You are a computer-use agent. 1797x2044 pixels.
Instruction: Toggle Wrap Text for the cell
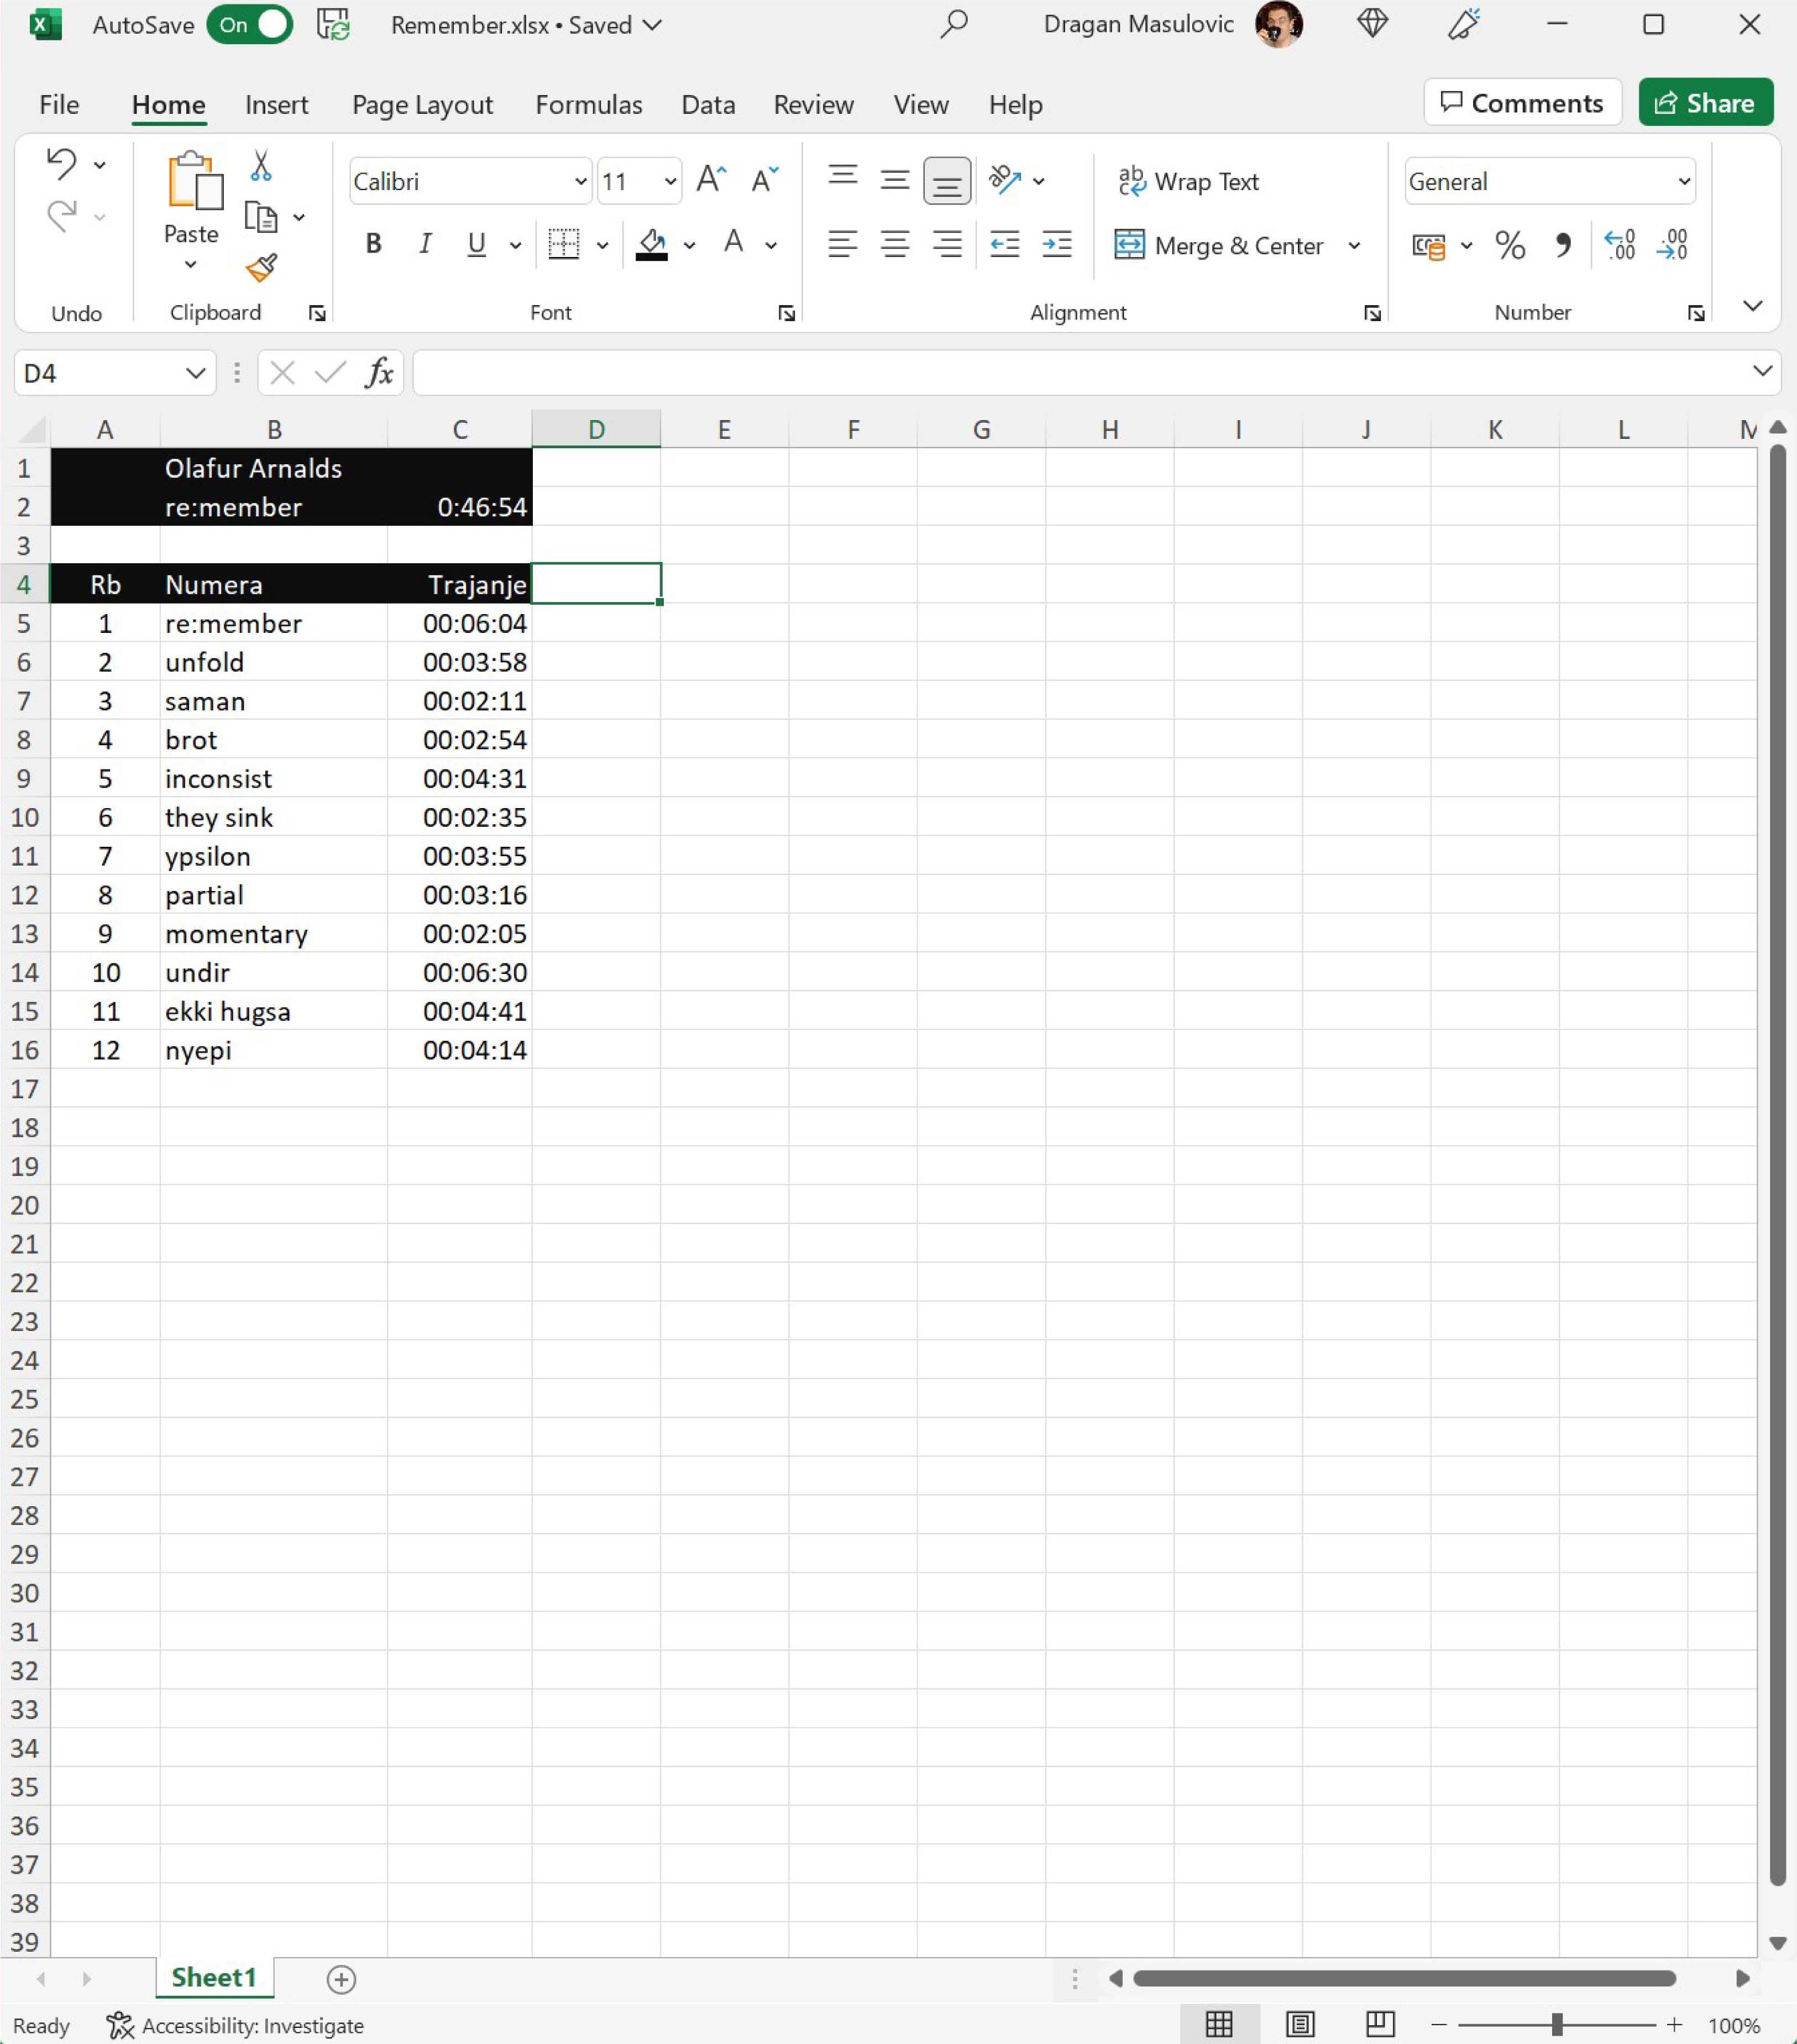(1188, 181)
